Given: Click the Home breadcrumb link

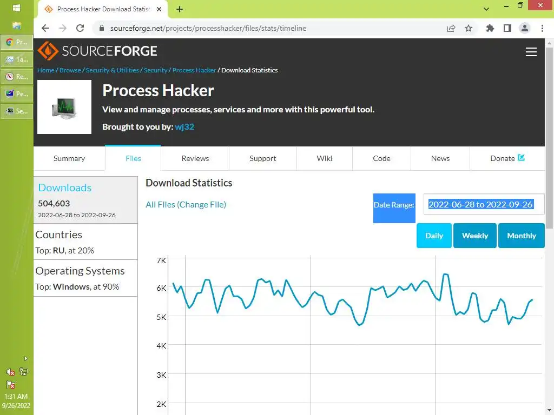Looking at the screenshot, I should pyautogui.click(x=46, y=70).
